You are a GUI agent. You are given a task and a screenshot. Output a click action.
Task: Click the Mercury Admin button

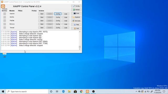pos(50,24)
